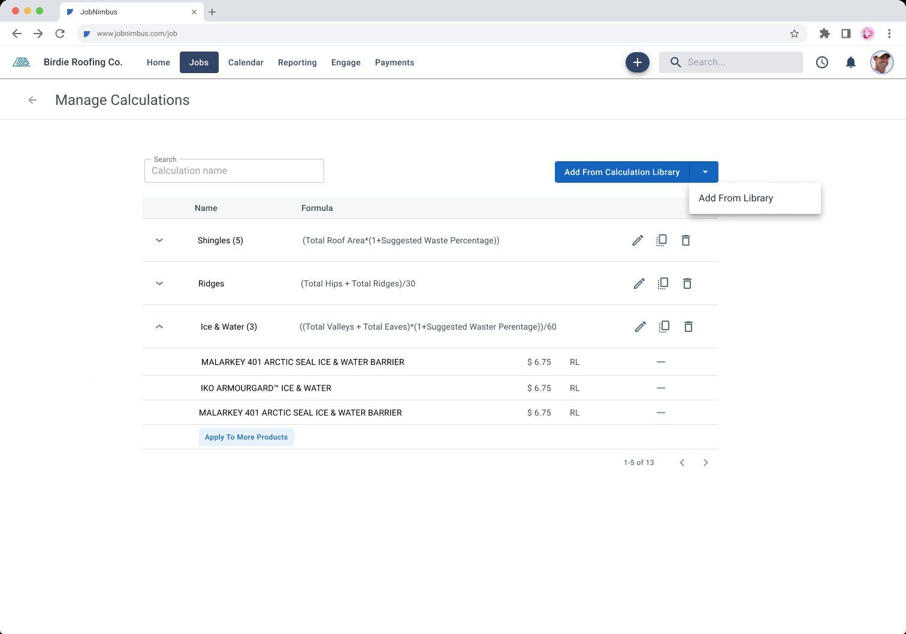The width and height of the screenshot is (906, 634).
Task: Click the Calculation name search field
Action: coord(234,171)
